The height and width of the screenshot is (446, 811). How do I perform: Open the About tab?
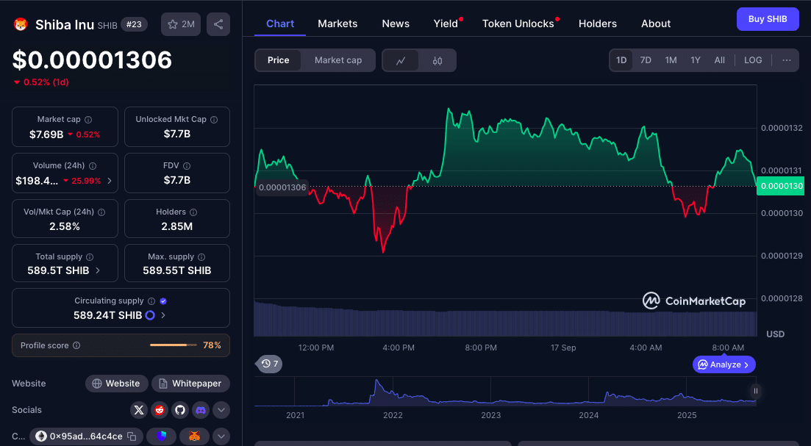[656, 24]
